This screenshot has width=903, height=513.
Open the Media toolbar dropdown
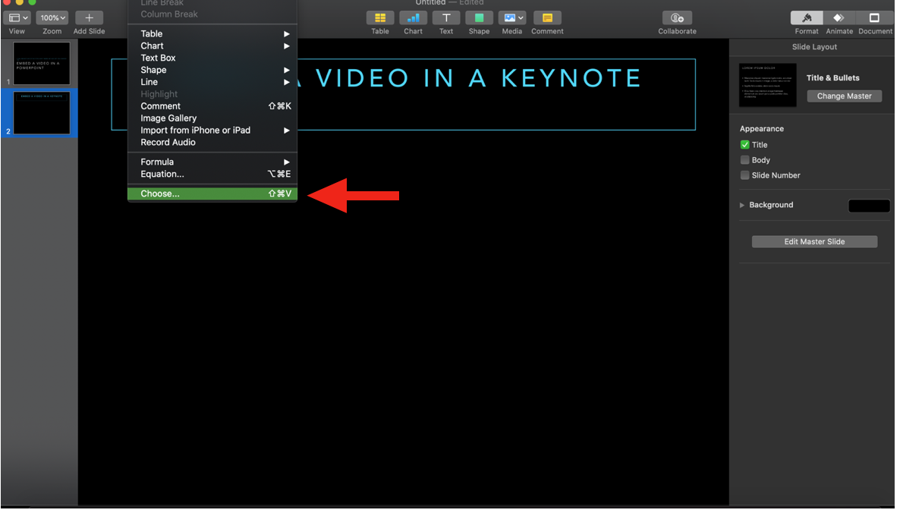[512, 18]
